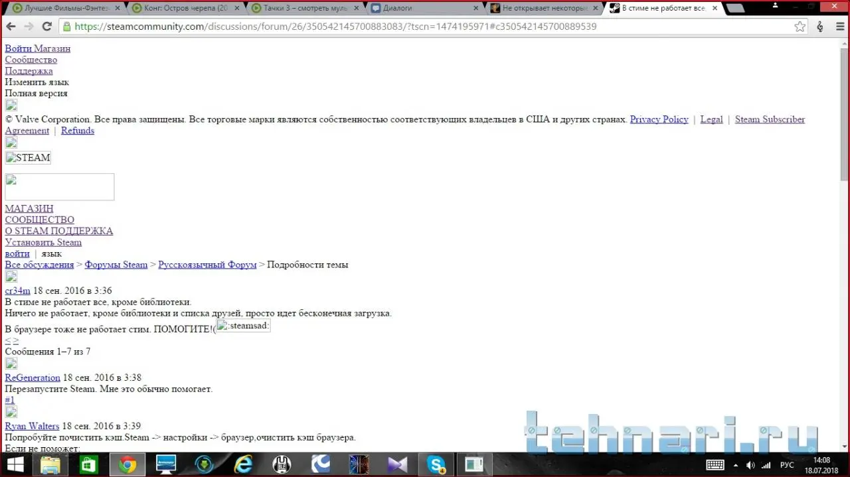Image resolution: width=850 pixels, height=477 pixels.
Task: Click the browser vertical scrollbar thumb
Action: coord(844,113)
